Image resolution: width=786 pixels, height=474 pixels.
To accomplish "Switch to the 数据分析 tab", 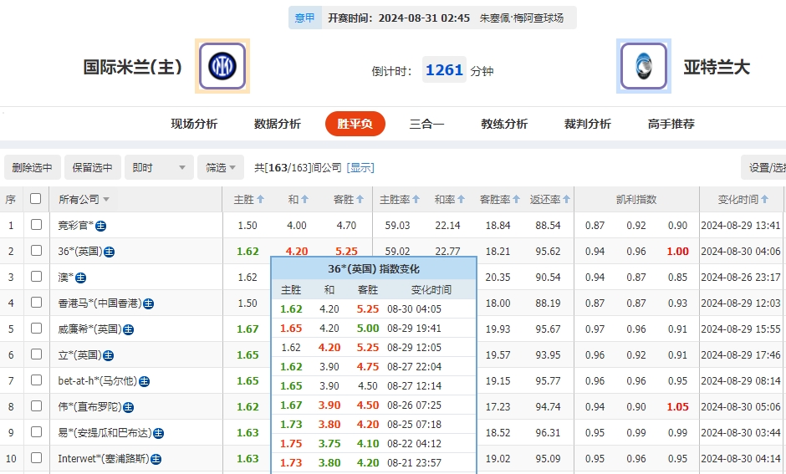I will 278,124.
